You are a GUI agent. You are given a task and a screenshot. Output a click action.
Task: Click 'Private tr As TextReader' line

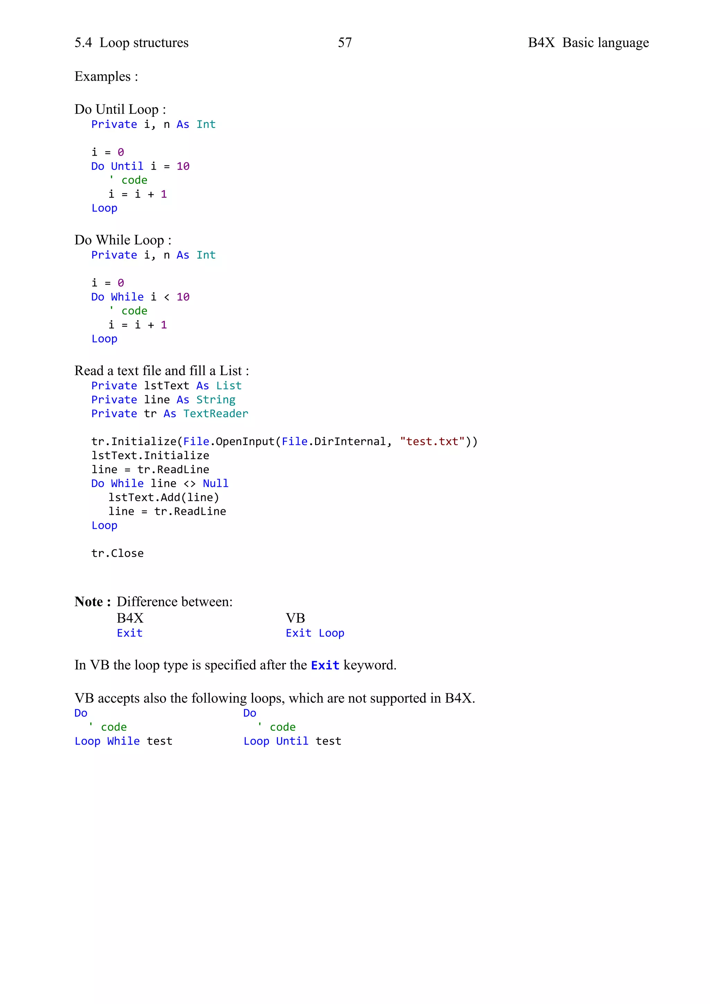point(170,414)
